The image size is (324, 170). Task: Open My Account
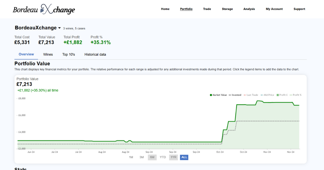(x=274, y=9)
